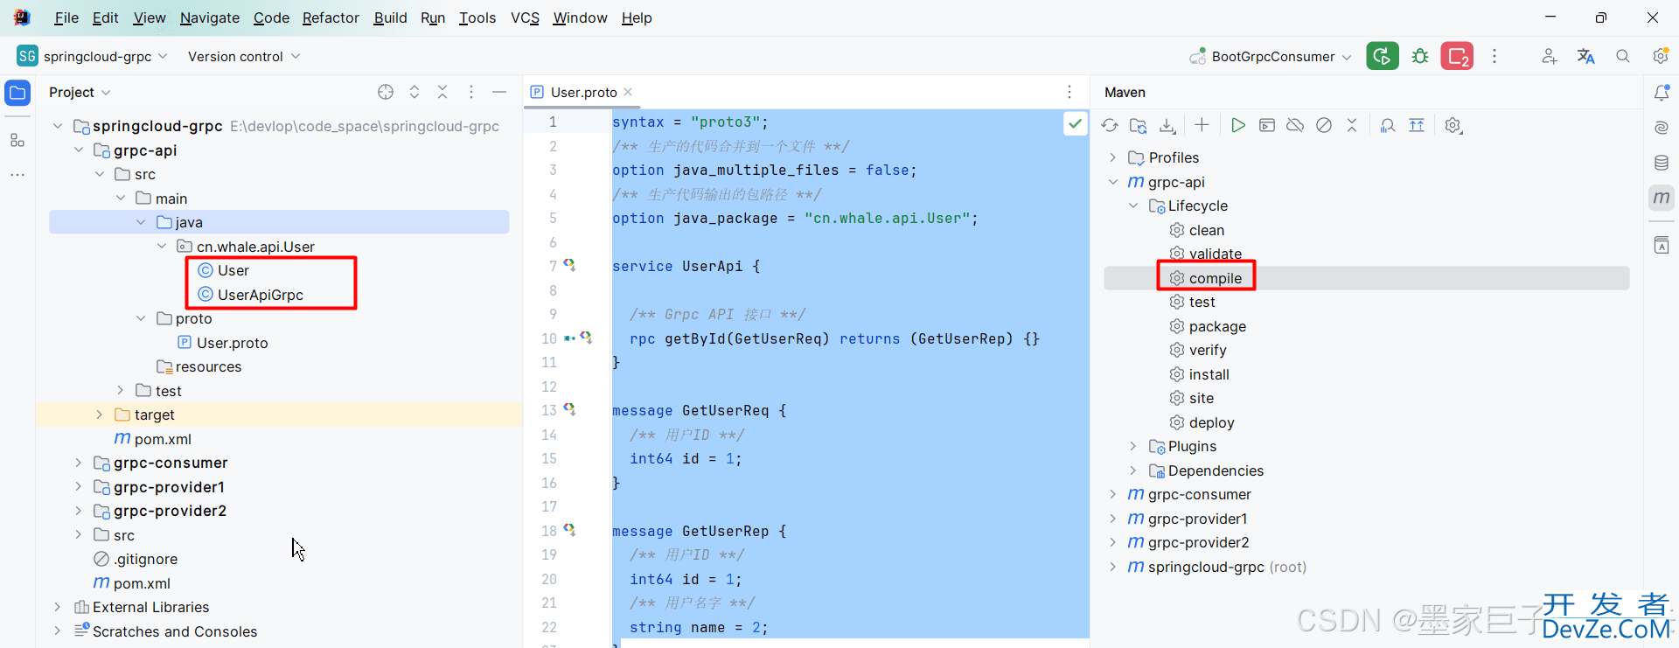Image resolution: width=1679 pixels, height=648 pixels.
Task: Open Maven settings wrench icon
Action: (1453, 126)
